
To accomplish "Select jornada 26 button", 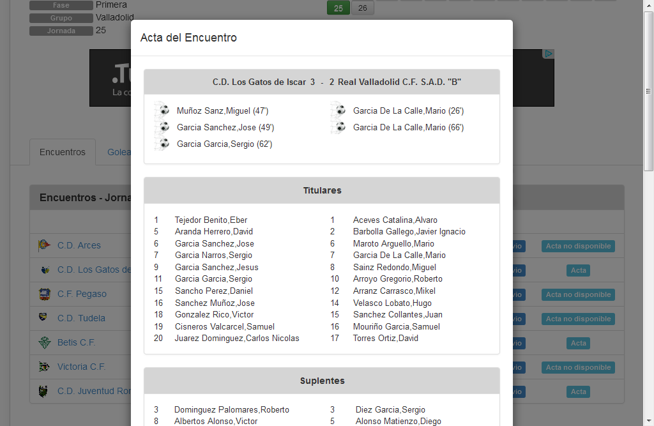I will click(363, 8).
